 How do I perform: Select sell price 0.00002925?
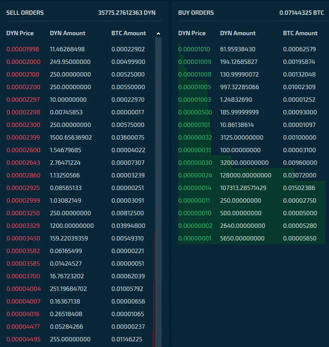(x=23, y=188)
